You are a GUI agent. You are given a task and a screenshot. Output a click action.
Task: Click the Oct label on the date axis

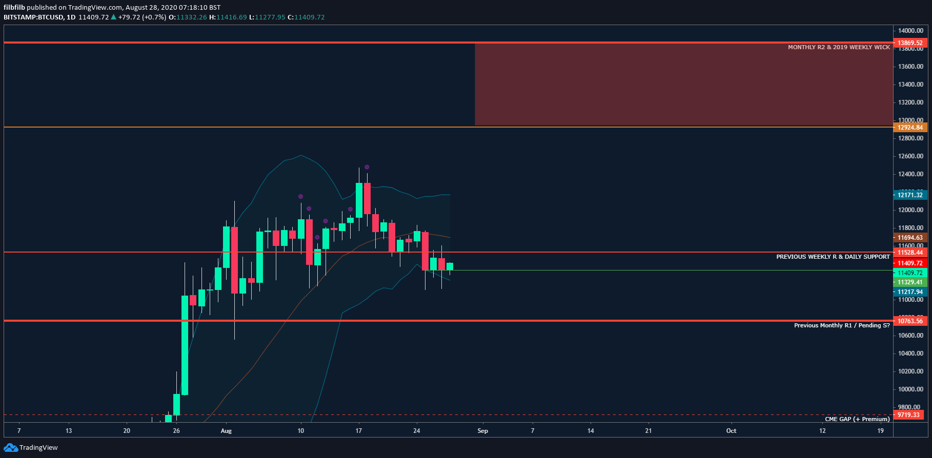click(731, 431)
